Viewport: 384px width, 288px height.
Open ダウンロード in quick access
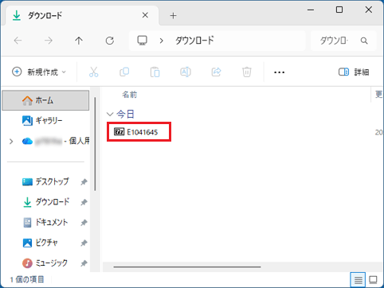click(x=46, y=202)
